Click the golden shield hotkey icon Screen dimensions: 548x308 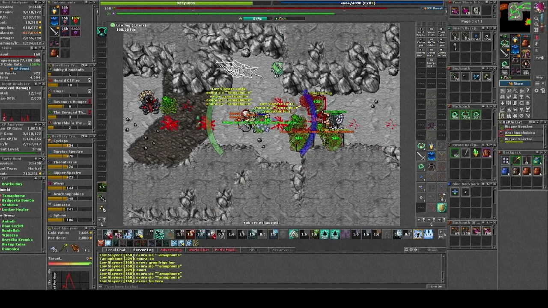click(x=441, y=208)
